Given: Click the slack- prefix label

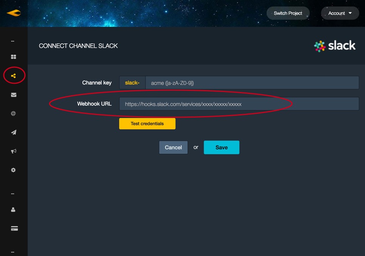Looking at the screenshot, I should [132, 83].
